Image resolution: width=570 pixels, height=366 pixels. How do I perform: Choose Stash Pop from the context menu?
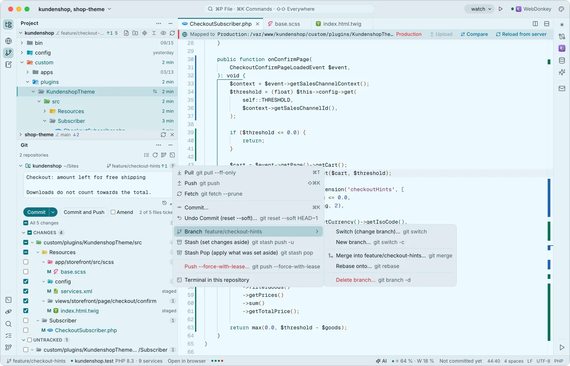pyautogui.click(x=248, y=253)
